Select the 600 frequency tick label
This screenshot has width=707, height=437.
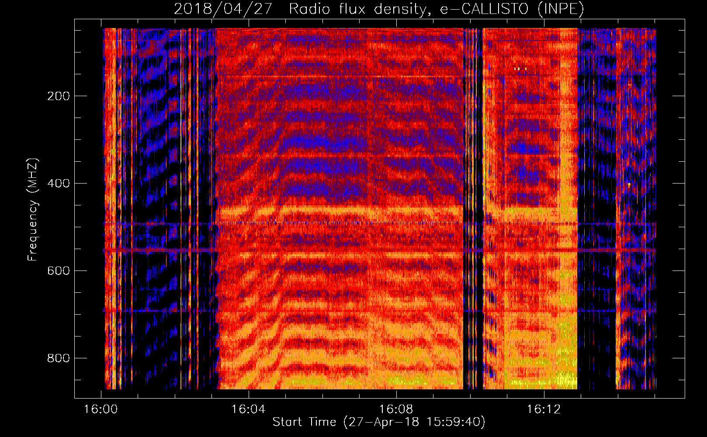point(59,271)
